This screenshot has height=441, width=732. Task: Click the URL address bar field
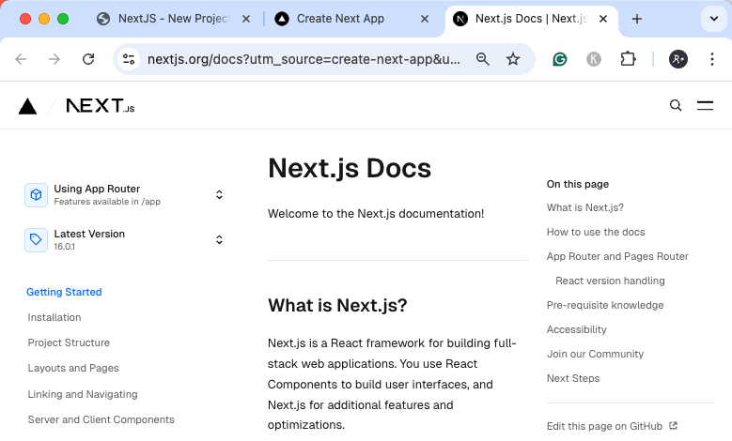click(x=303, y=59)
